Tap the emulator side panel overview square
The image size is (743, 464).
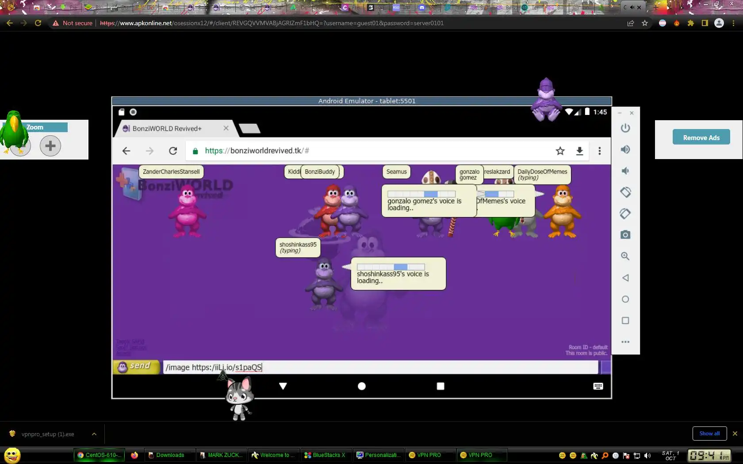(625, 320)
